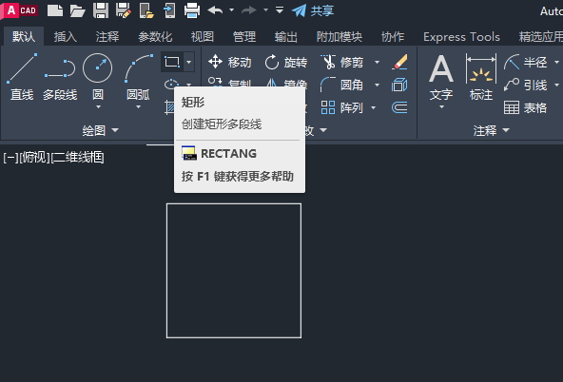Switch to the 协作 ribbon tab
563x382 pixels.
tap(393, 37)
